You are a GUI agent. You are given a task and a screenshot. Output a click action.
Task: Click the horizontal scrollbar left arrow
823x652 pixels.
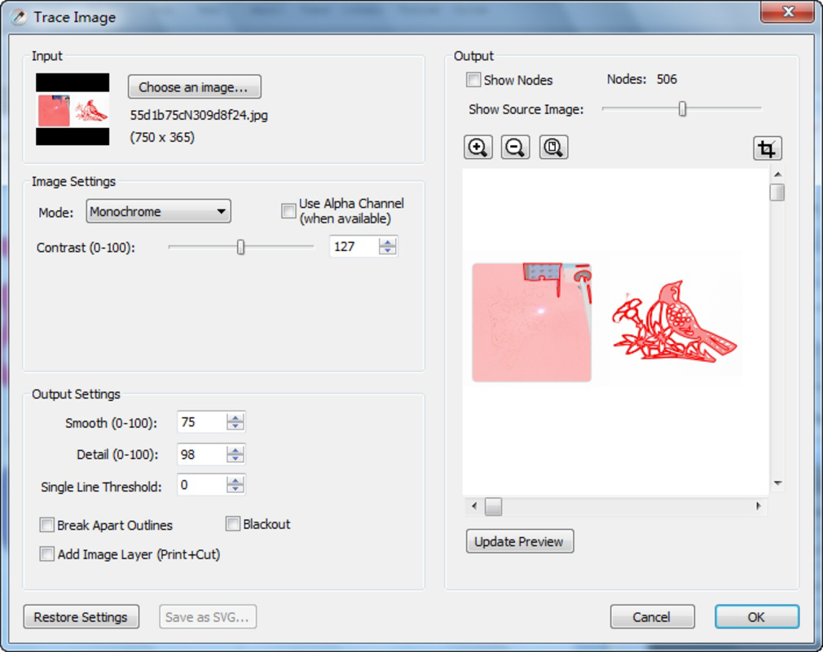coord(474,506)
